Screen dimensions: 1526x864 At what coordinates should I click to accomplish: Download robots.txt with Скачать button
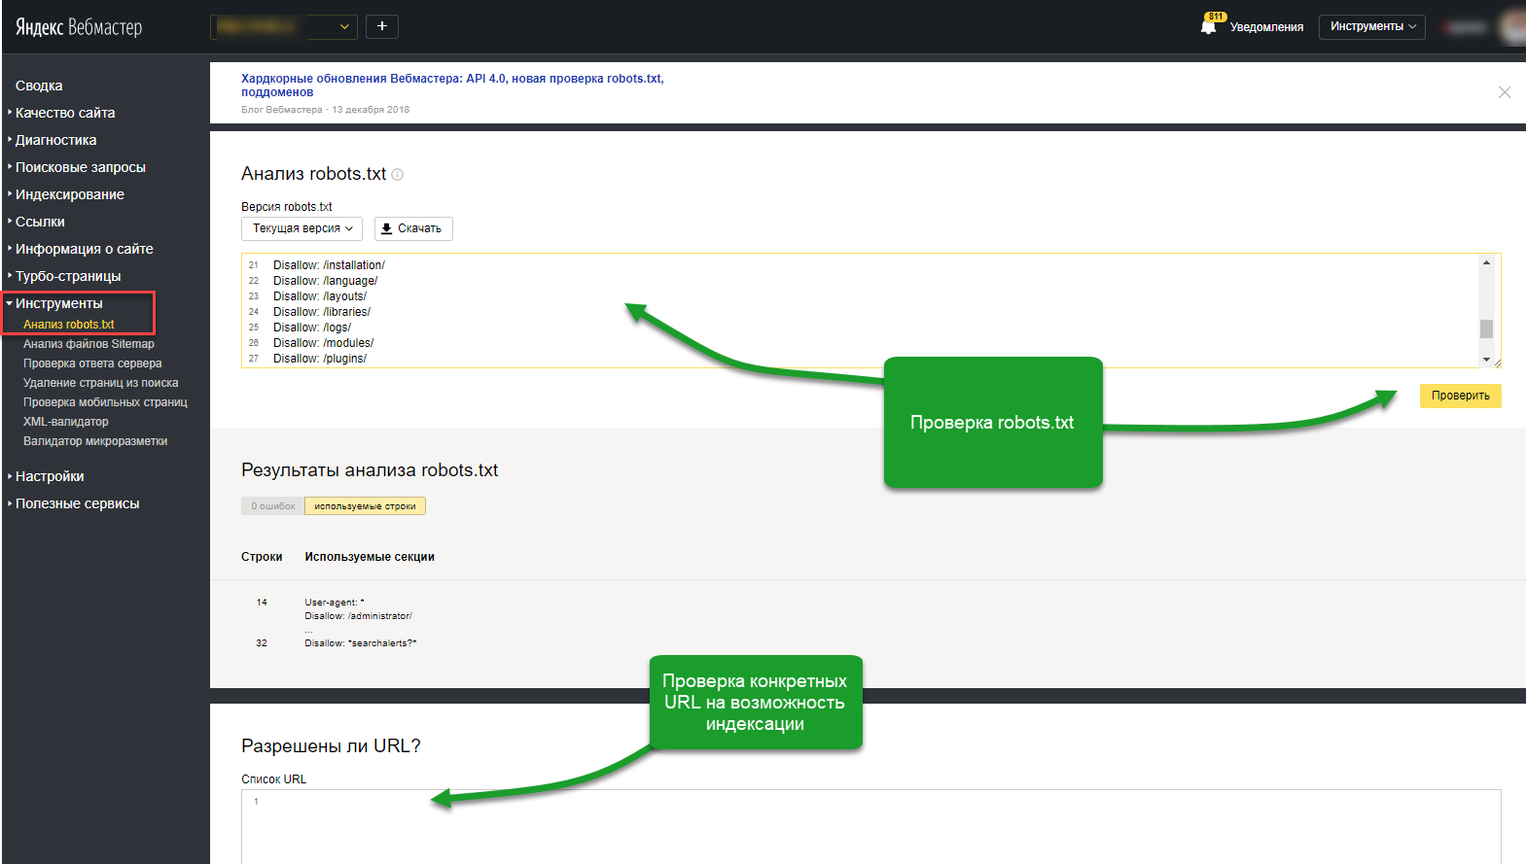(413, 228)
